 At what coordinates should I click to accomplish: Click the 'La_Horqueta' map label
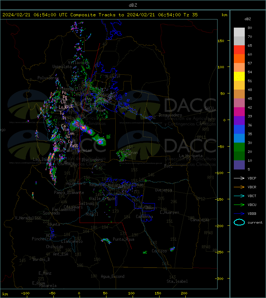(x=191, y=156)
